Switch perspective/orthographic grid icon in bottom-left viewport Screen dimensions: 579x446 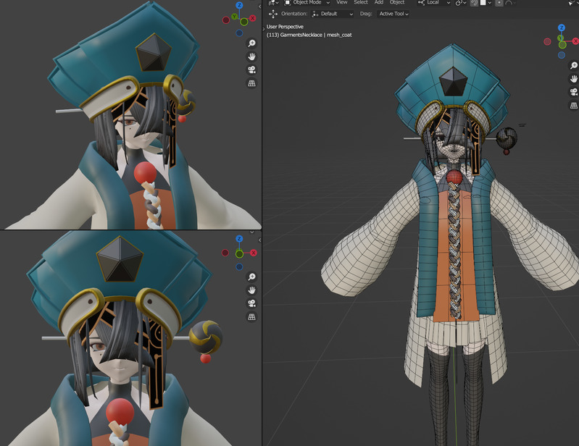click(251, 317)
